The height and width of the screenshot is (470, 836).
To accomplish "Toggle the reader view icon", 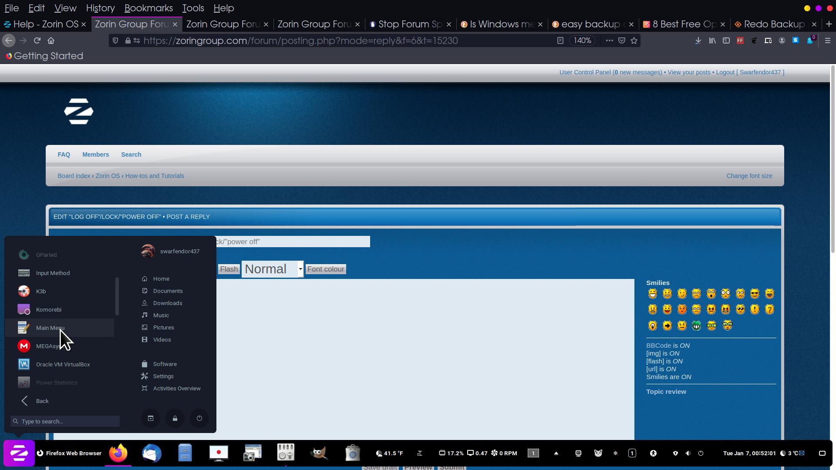I will [x=560, y=40].
